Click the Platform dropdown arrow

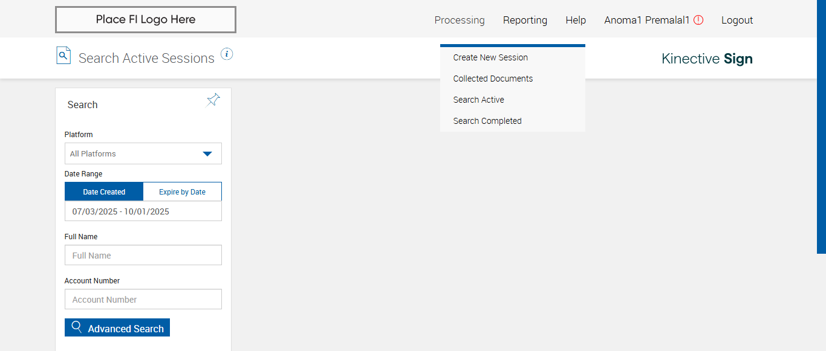207,153
